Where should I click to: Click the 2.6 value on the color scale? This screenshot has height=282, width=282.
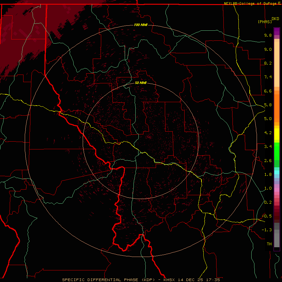click(x=268, y=161)
